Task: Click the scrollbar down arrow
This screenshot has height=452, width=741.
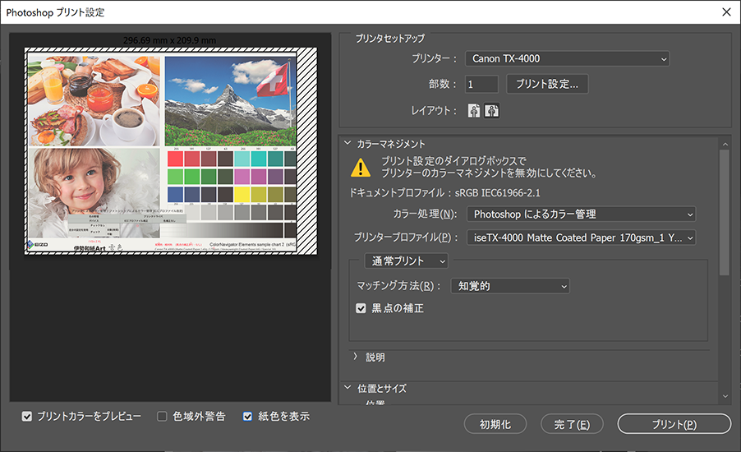Action: pyautogui.click(x=725, y=396)
